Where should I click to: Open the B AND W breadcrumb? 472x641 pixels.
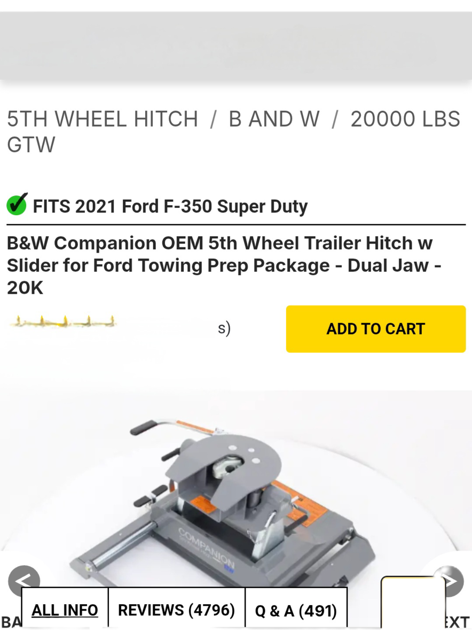(x=274, y=119)
